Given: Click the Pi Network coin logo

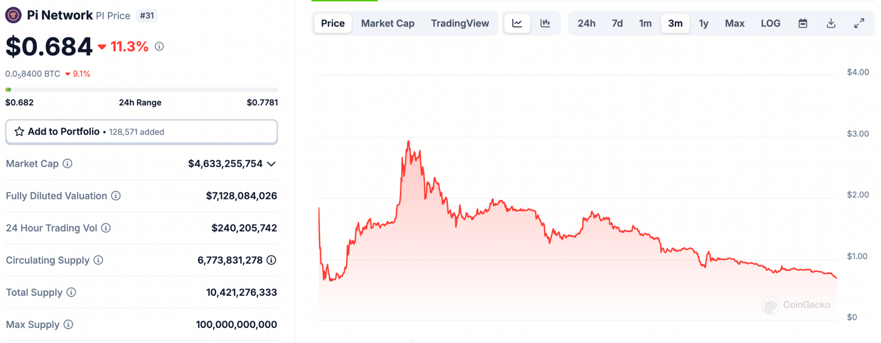Looking at the screenshot, I should [x=13, y=15].
